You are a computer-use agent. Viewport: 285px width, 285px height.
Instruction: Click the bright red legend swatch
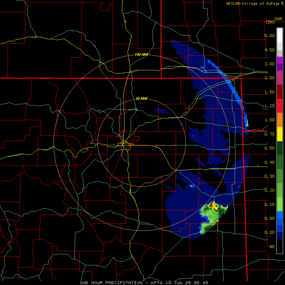[280, 106]
